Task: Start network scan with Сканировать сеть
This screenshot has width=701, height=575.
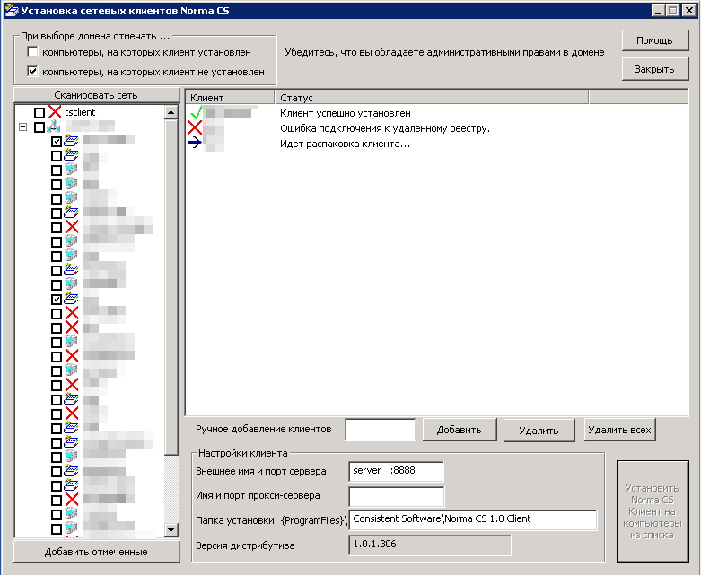Action: click(x=96, y=95)
